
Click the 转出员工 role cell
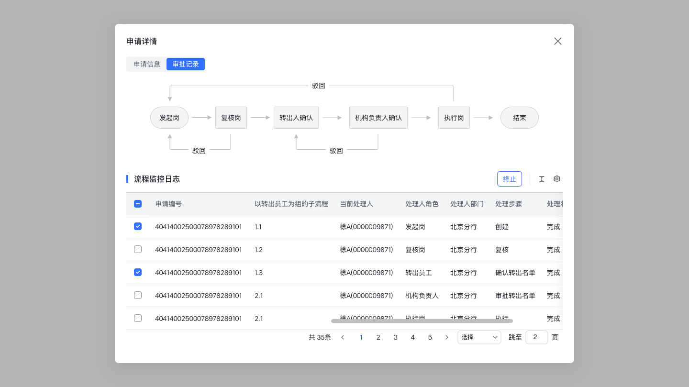[419, 273]
